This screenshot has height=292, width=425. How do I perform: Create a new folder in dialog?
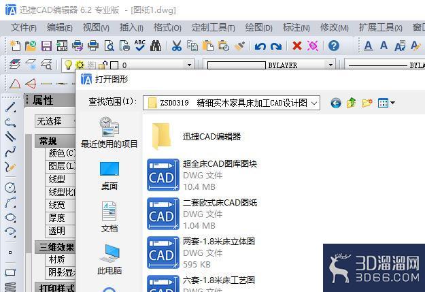[x=367, y=103]
